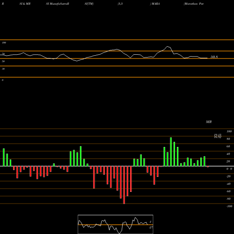Click the 'SI MunafaSutraR' header text
Viewport: 234px width, 234px height.
point(58,4)
